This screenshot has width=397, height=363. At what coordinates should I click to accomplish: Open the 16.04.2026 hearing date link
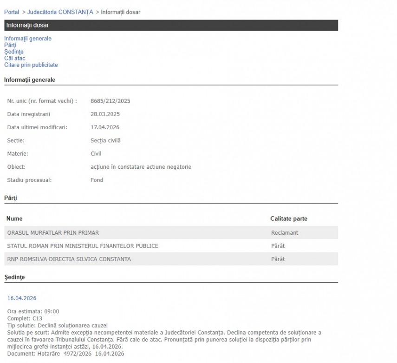(x=22, y=298)
